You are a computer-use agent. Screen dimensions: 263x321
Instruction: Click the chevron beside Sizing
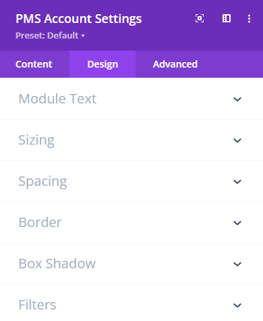click(237, 141)
